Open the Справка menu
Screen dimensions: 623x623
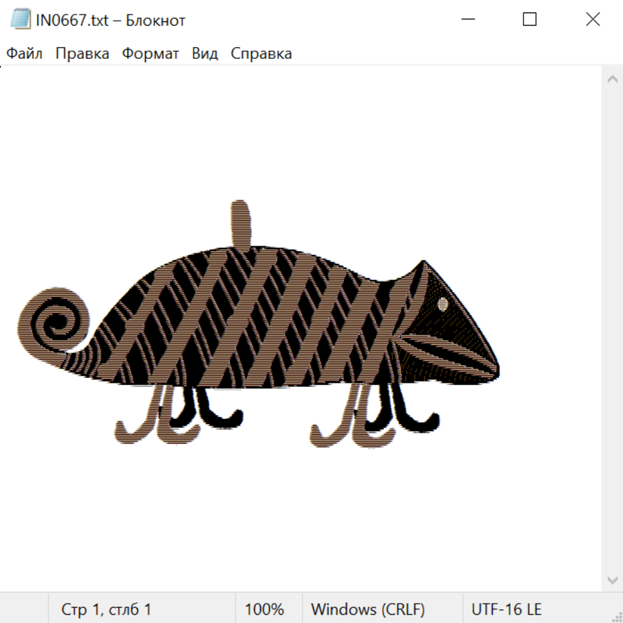click(x=261, y=54)
